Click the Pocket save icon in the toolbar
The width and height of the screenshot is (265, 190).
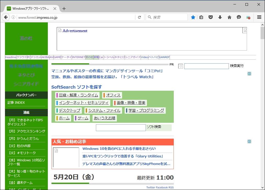(x=211, y=17)
